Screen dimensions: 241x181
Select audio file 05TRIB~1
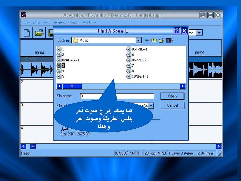click(137, 49)
